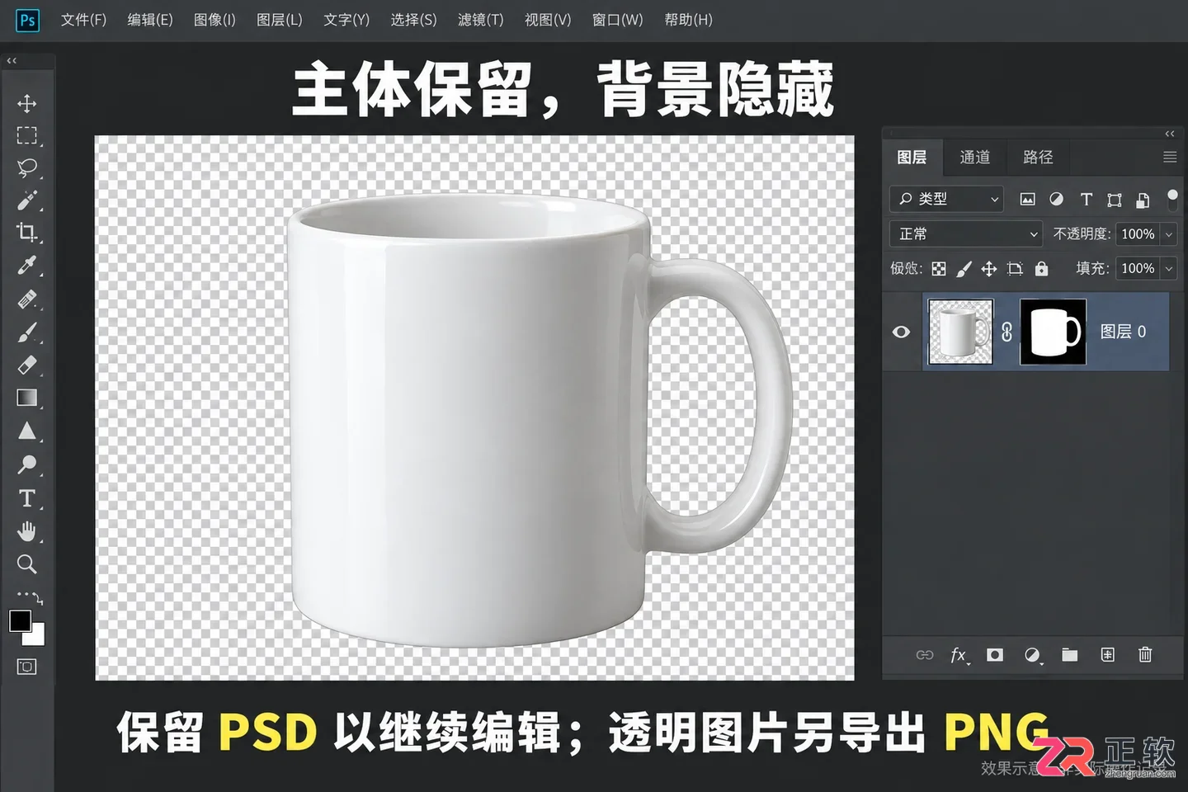This screenshot has height=792, width=1188.
Task: Toggle lock position icon
Action: [989, 268]
